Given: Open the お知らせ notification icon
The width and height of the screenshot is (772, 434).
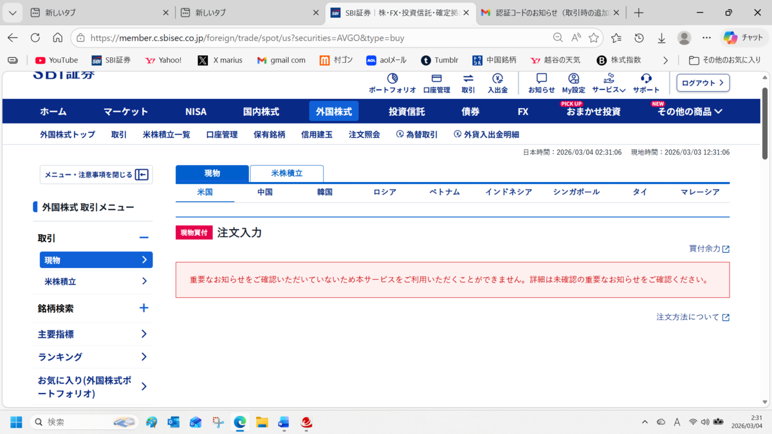Looking at the screenshot, I should click(542, 79).
